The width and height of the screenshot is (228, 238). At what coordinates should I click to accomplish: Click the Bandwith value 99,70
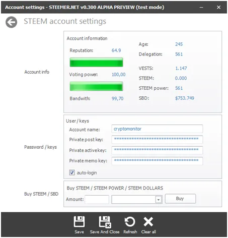coord(117,98)
